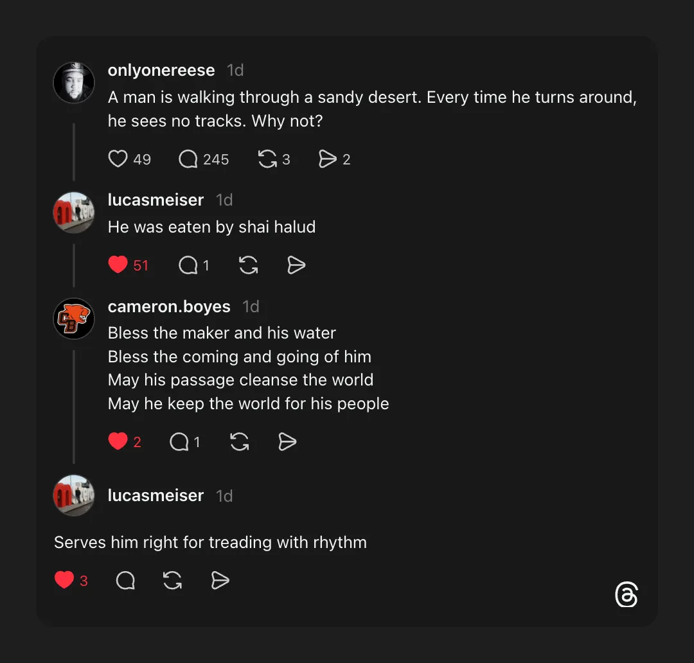Click onlyonereese's profile avatar
Image resolution: width=694 pixels, height=663 pixels.
74,83
